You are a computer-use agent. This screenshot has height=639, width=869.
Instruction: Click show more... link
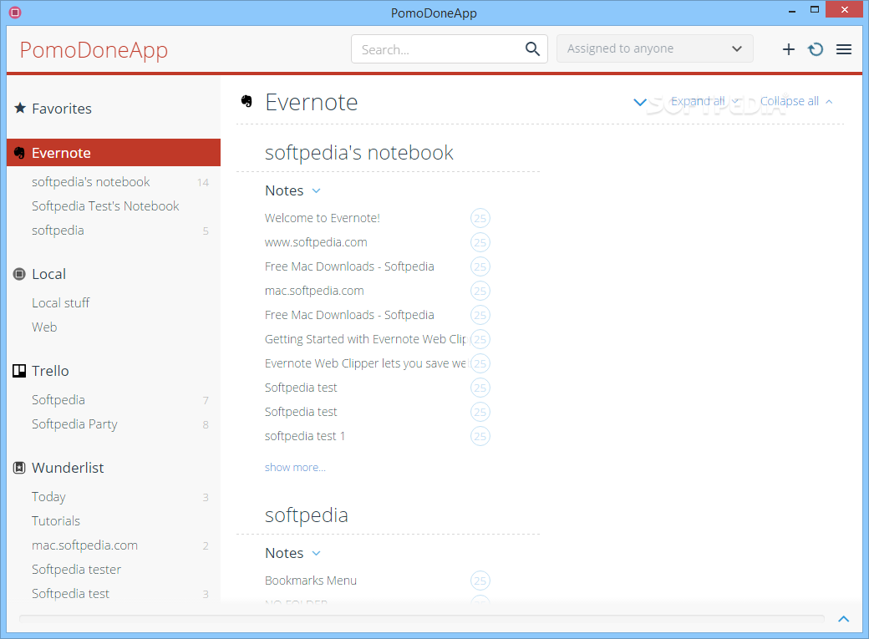[295, 467]
